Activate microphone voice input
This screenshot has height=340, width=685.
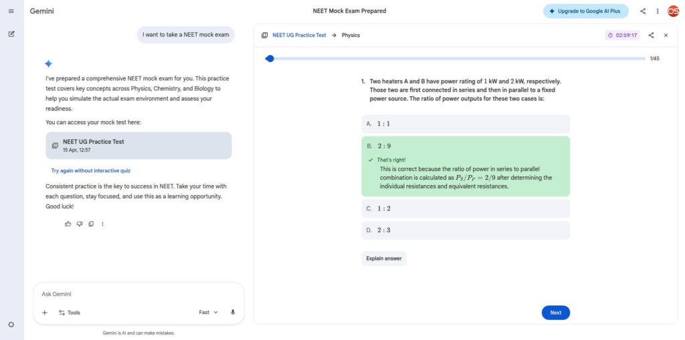click(x=233, y=313)
